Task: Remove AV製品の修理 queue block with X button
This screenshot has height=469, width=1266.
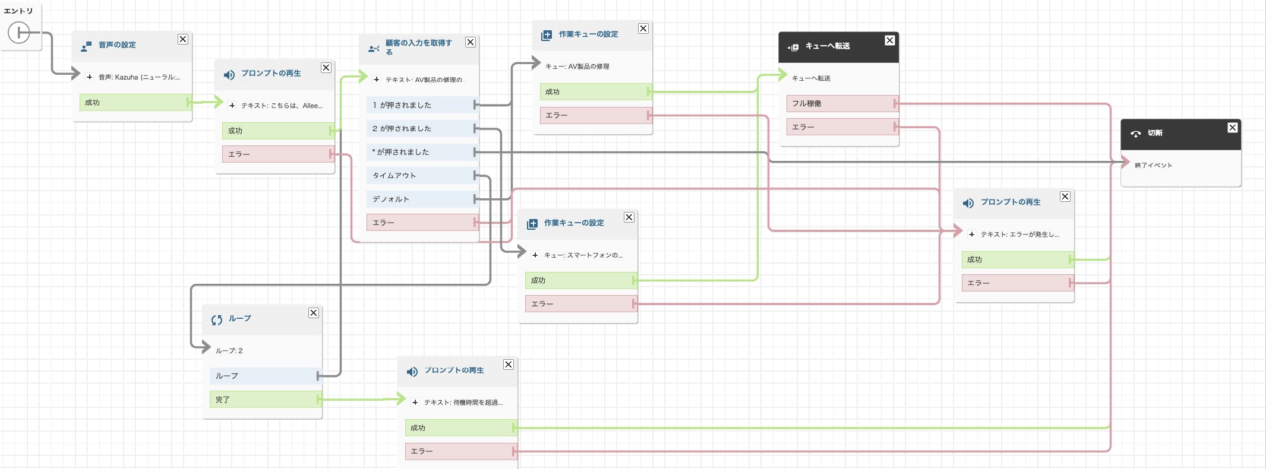Action: 643,28
